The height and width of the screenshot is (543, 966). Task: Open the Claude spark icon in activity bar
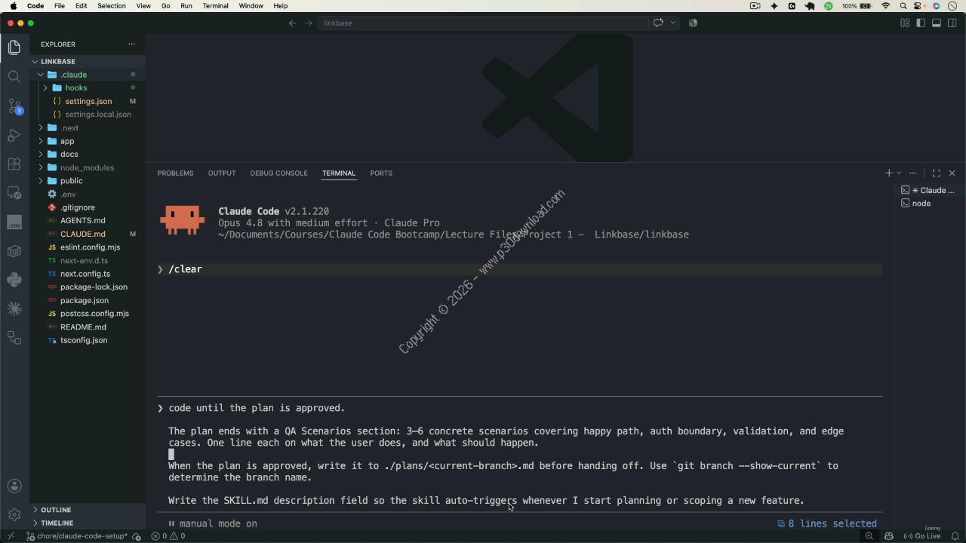(14, 308)
